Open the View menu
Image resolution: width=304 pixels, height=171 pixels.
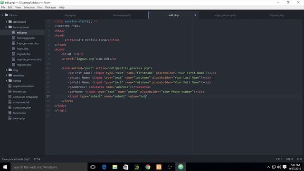click(18, 8)
